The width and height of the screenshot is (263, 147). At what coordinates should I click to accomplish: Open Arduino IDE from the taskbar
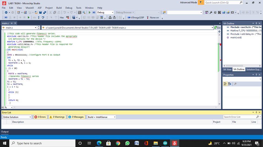165,143
